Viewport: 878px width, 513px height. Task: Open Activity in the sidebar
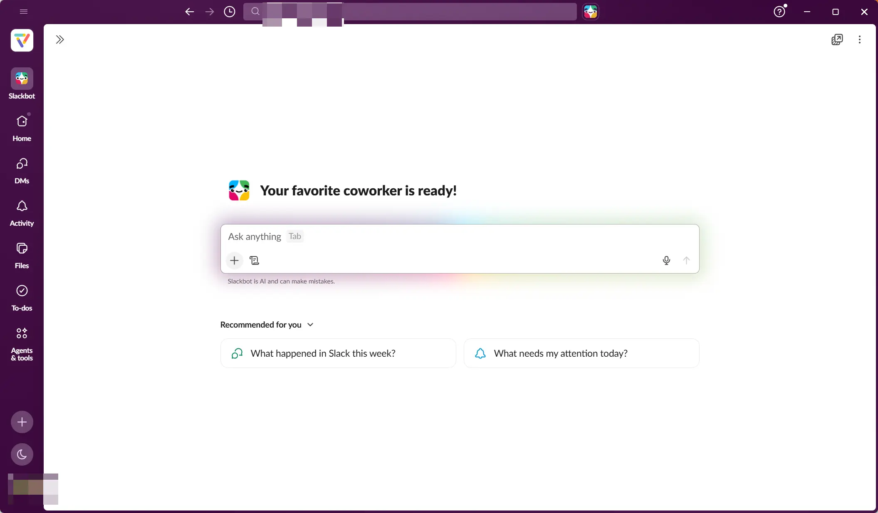pos(22,214)
